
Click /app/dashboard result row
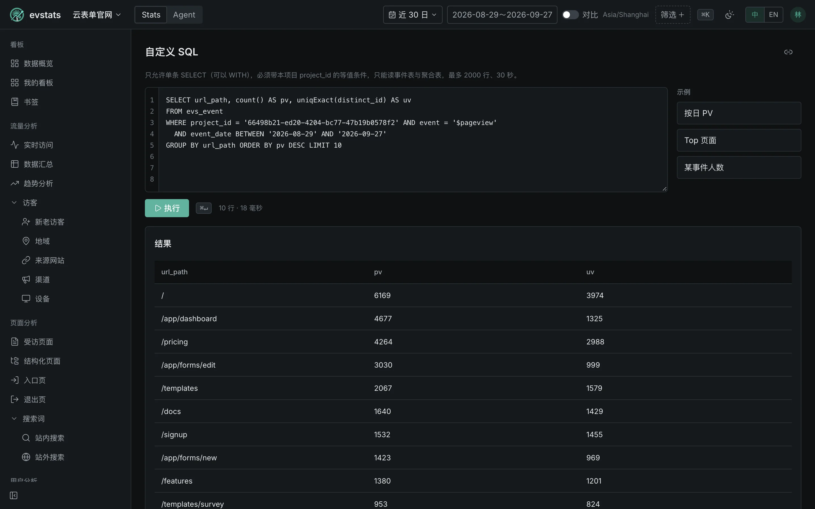pyautogui.click(x=473, y=318)
